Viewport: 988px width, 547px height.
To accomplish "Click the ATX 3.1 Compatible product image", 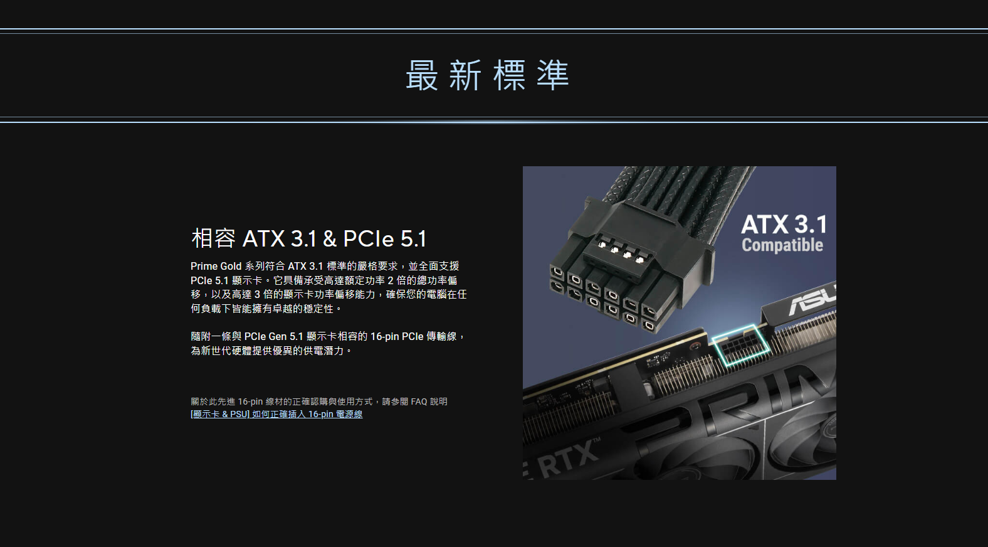I will pyautogui.click(x=680, y=323).
